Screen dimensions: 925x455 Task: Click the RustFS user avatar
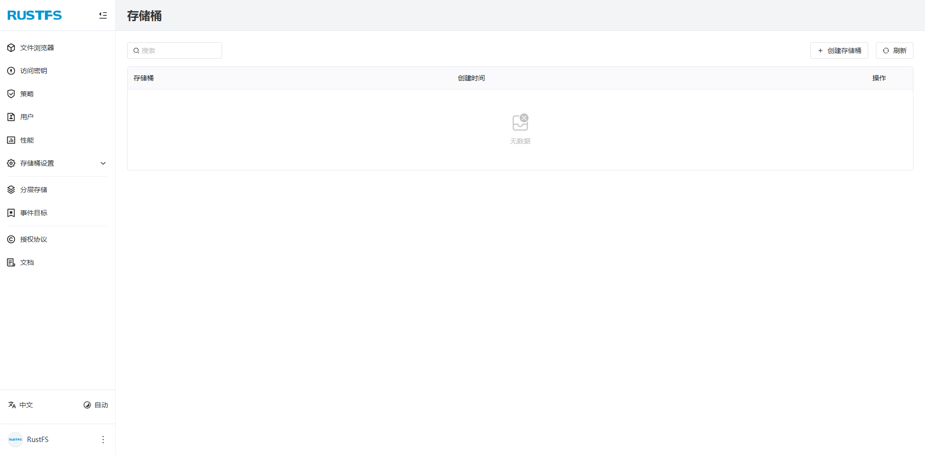point(15,440)
